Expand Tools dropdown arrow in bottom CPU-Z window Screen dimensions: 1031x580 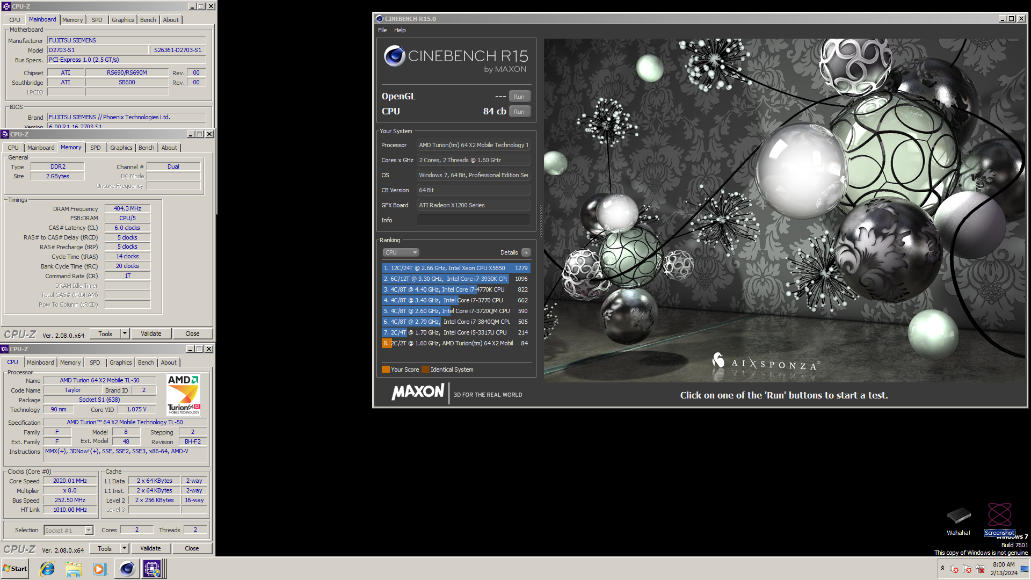[x=125, y=549]
